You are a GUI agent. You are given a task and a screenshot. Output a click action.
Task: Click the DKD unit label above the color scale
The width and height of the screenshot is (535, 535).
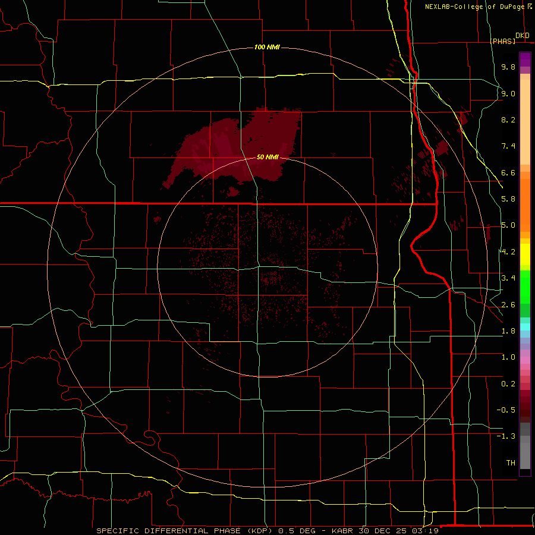coord(523,36)
